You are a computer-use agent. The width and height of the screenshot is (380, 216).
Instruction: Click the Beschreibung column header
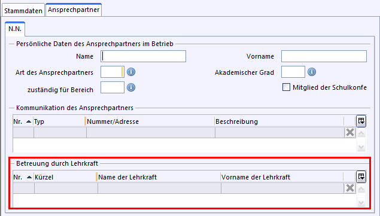[x=279, y=121]
